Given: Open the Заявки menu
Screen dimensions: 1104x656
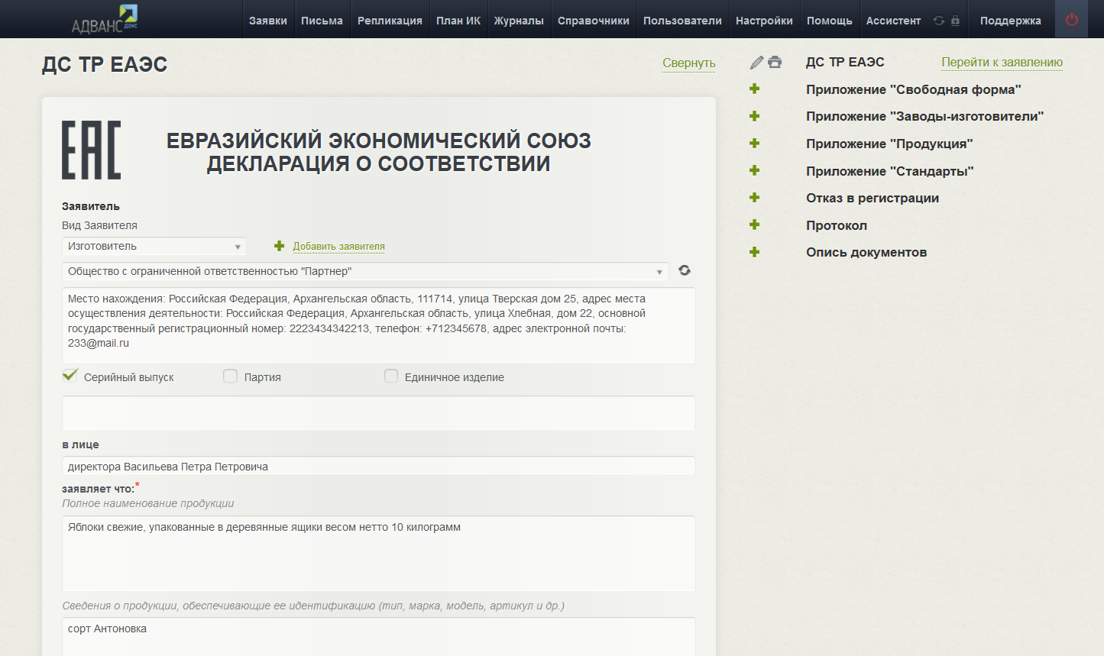Looking at the screenshot, I should (x=268, y=21).
